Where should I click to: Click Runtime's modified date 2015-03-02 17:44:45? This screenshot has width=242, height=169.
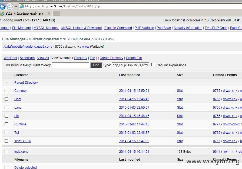(134, 124)
